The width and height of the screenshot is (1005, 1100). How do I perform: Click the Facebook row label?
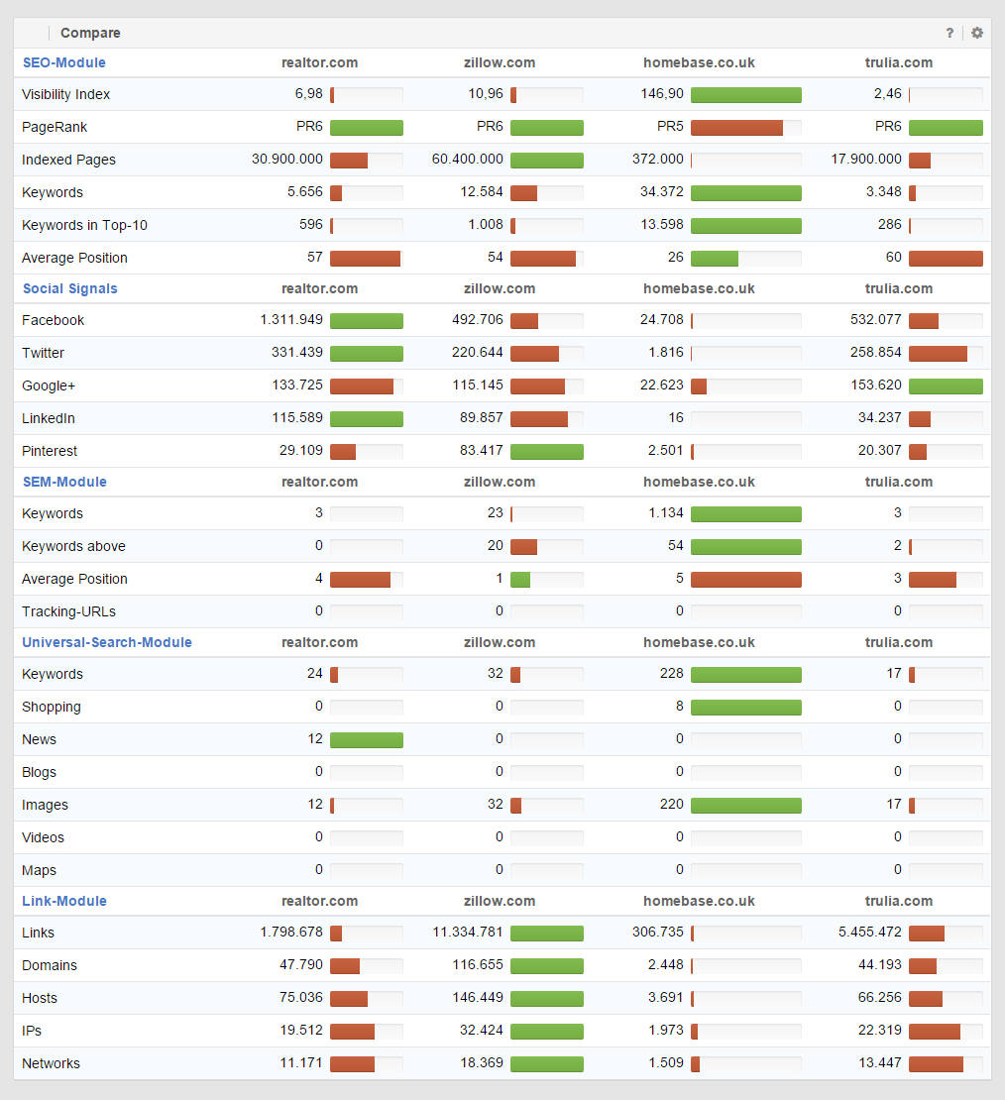tap(53, 320)
